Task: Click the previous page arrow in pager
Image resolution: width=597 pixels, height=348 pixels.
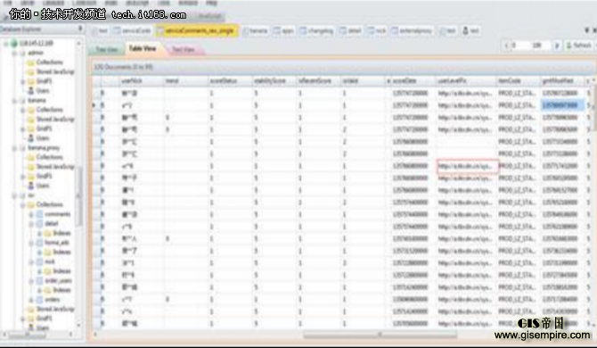Action: 506,46
